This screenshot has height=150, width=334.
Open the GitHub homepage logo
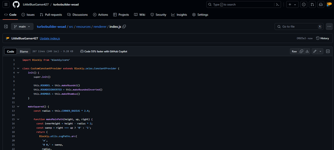pyautogui.click(x=16, y=4)
